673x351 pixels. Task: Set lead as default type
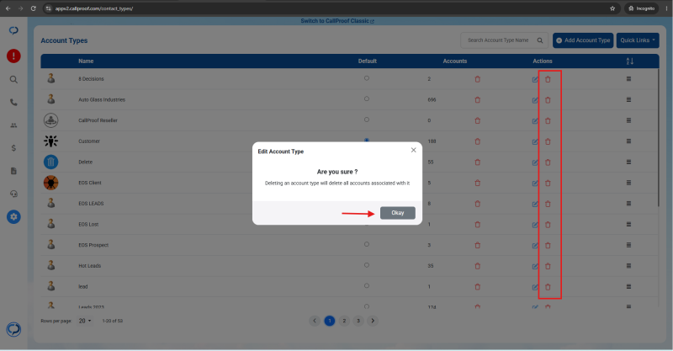pos(367,285)
